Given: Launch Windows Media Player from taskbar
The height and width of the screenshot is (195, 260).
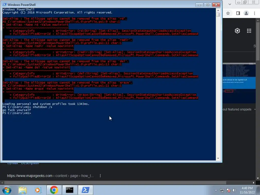Looking at the screenshot, I should 38,190.
